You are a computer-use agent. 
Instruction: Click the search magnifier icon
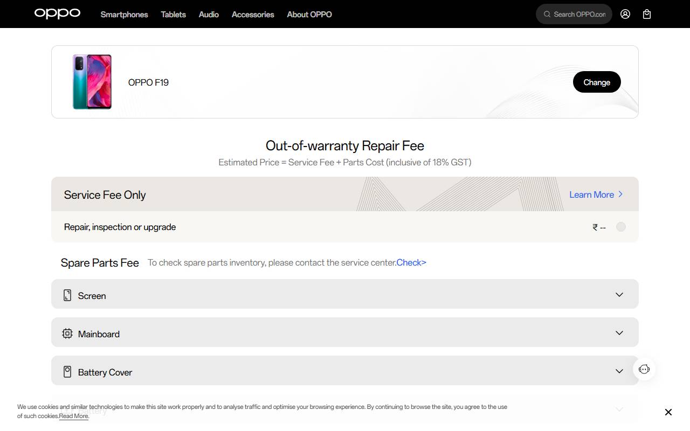tap(547, 14)
